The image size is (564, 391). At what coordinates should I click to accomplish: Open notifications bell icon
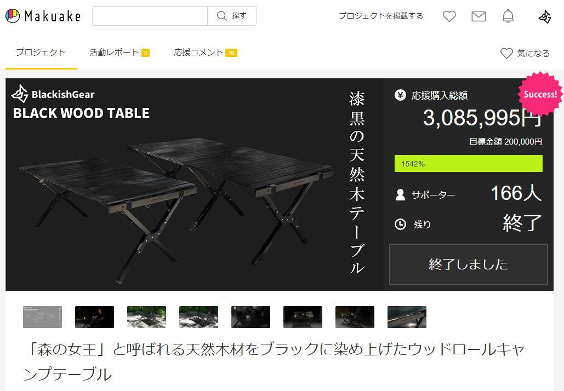point(508,16)
